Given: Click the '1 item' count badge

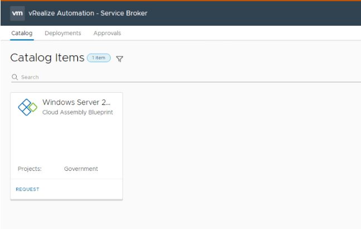Looking at the screenshot, I should click(99, 58).
